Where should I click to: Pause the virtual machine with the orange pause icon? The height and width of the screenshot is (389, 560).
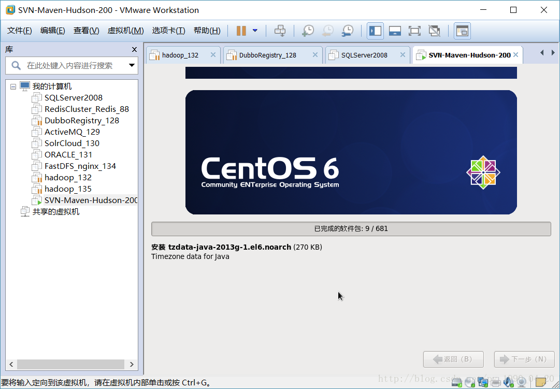pos(241,31)
